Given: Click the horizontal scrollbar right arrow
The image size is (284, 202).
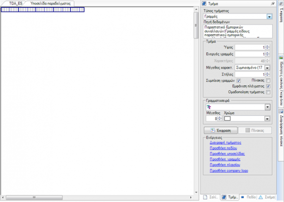Looking at the screenshot, I should pos(191,197).
